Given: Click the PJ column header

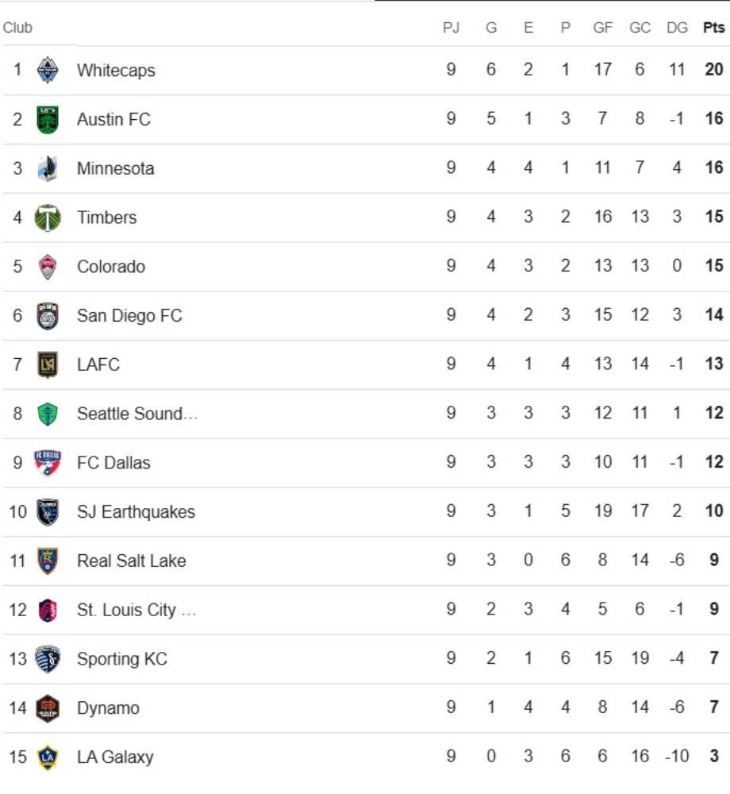Looking at the screenshot, I should tap(451, 28).
